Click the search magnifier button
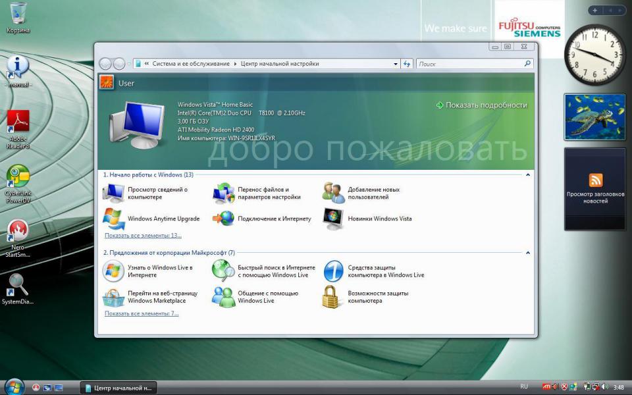This screenshot has height=395, width=632. (x=527, y=64)
